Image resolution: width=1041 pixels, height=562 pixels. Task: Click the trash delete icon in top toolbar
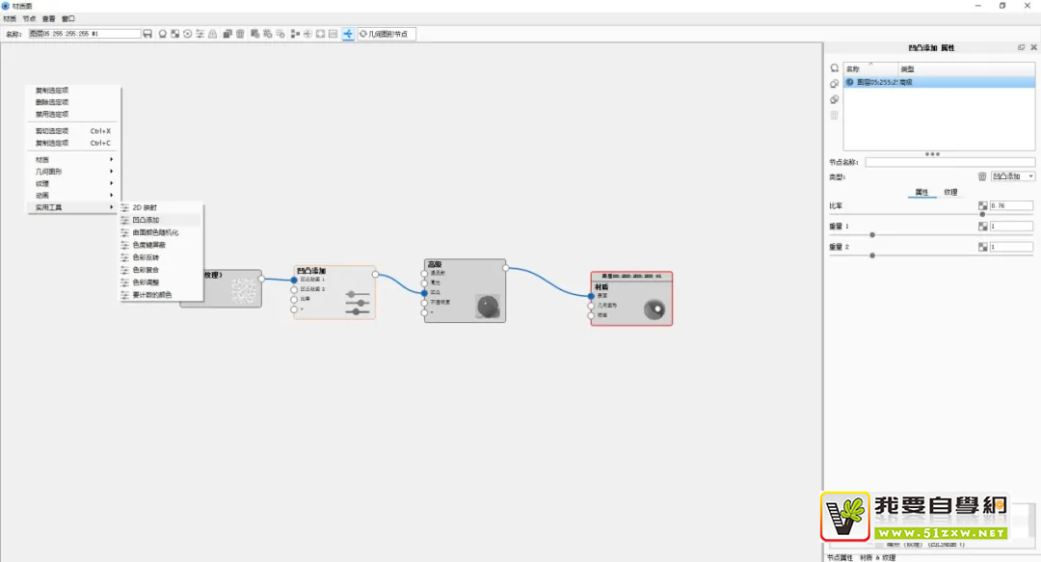coord(240,34)
